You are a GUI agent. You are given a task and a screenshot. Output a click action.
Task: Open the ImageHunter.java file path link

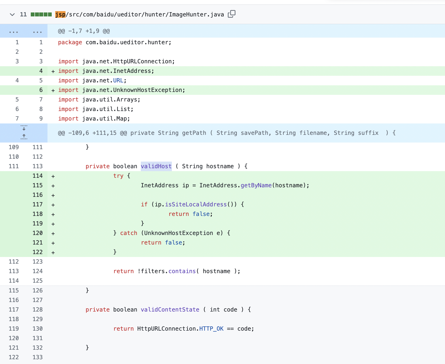139,15
